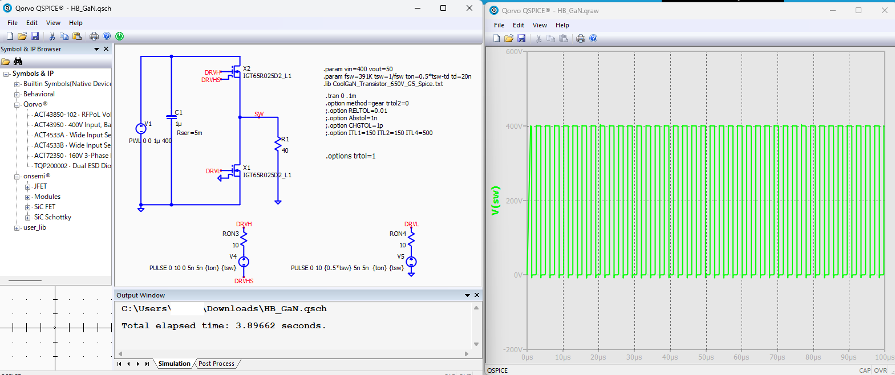Close the Output Window panel
This screenshot has height=375, width=895.
pyautogui.click(x=477, y=295)
